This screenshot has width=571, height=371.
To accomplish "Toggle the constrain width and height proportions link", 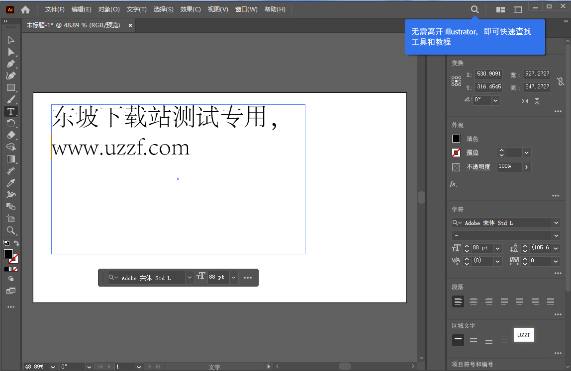I will pos(561,81).
